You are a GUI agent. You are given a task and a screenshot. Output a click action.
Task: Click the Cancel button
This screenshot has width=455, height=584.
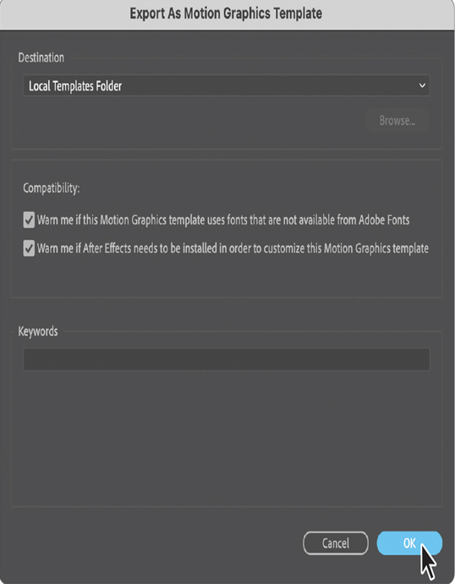tap(336, 543)
